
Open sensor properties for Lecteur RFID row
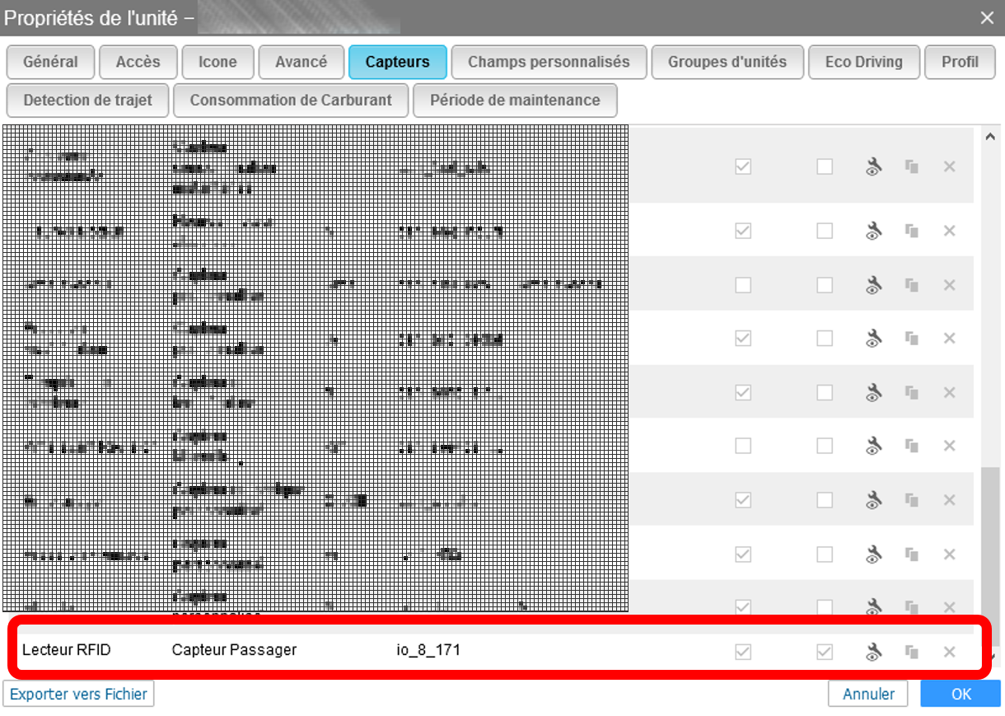point(873,652)
